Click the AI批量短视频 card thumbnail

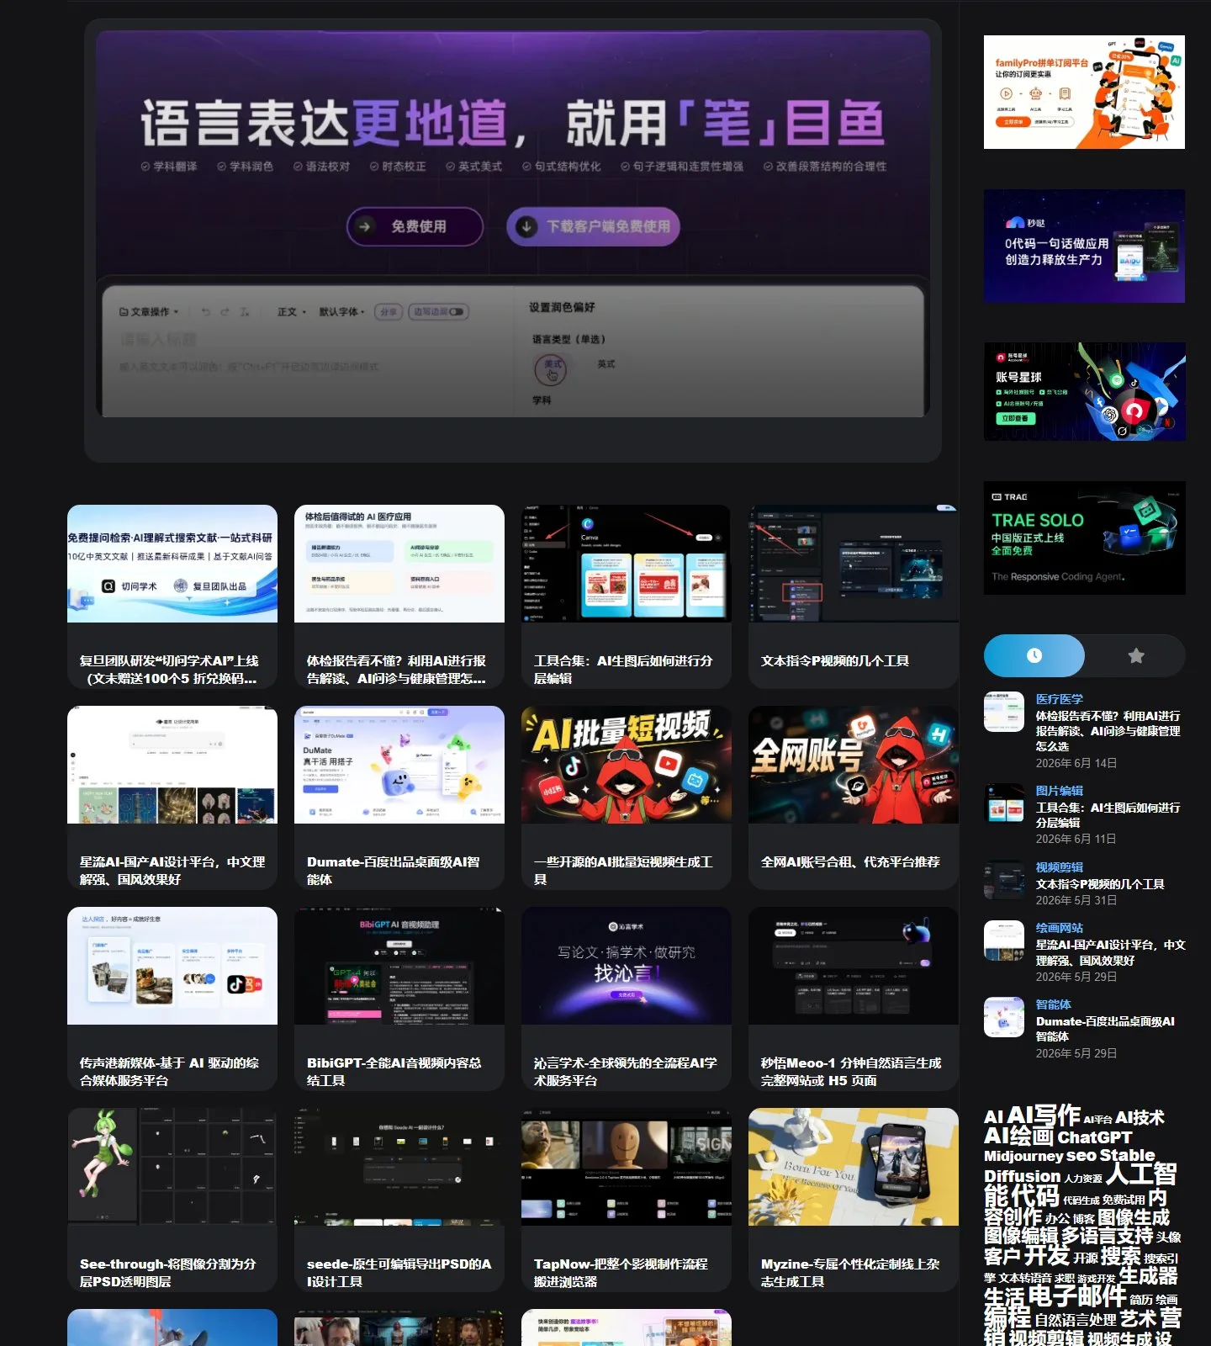point(627,765)
